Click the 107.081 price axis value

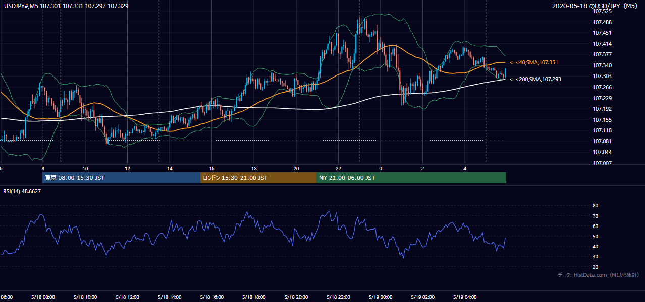(x=603, y=141)
